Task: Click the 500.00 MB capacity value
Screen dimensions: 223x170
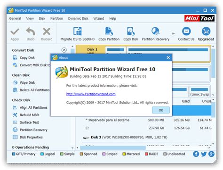Action: pos(156,120)
